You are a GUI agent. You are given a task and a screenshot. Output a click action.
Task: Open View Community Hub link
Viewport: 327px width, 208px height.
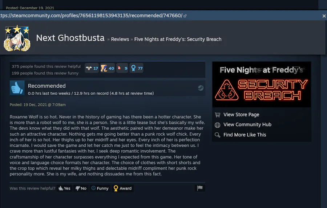pyautogui.click(x=243, y=125)
